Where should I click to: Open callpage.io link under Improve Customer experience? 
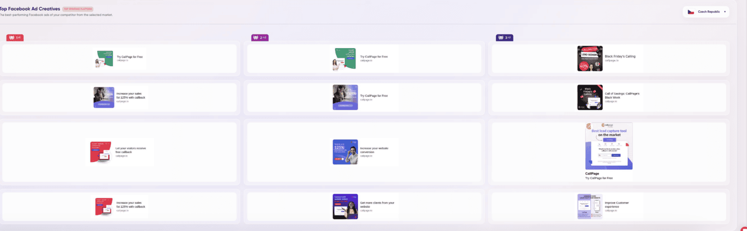click(611, 211)
